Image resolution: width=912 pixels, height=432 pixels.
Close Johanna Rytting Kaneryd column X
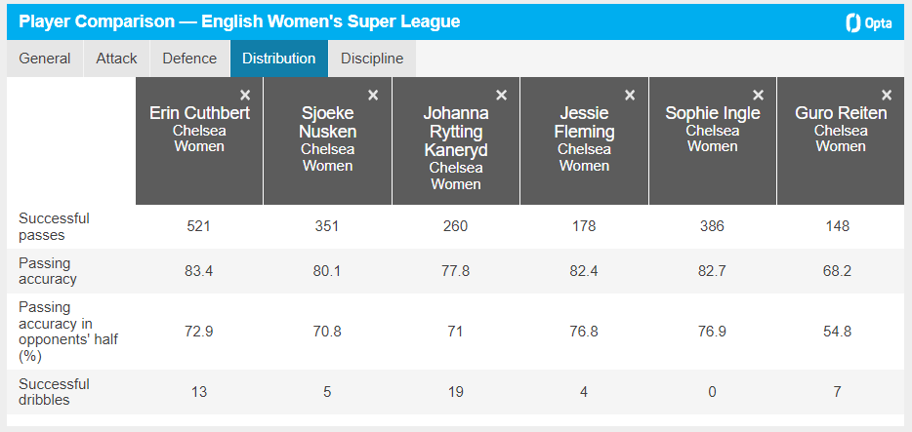pos(502,95)
